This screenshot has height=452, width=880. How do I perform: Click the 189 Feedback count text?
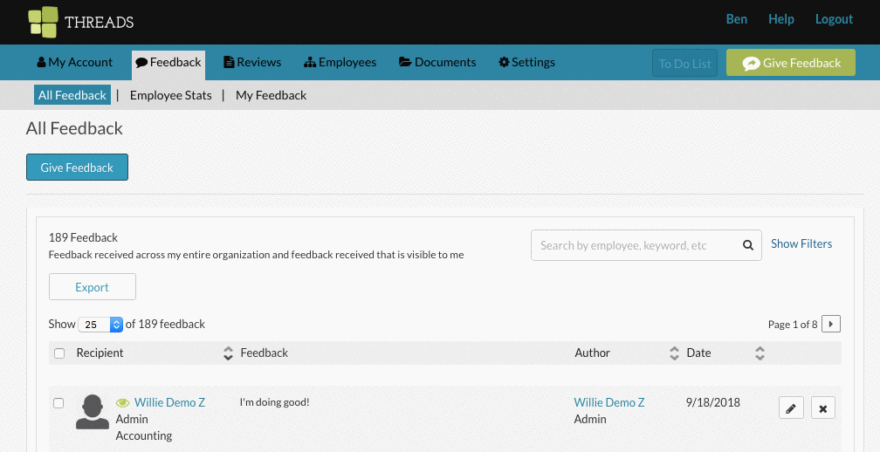[x=83, y=237]
